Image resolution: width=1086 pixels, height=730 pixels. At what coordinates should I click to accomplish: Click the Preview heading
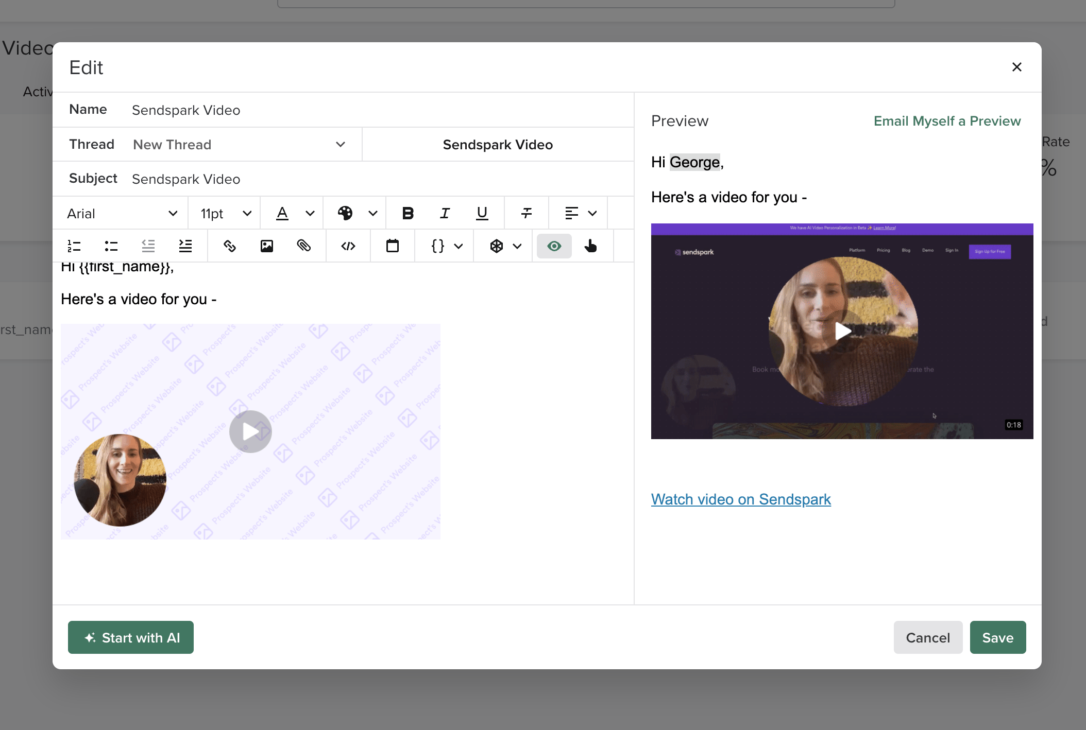[680, 121]
